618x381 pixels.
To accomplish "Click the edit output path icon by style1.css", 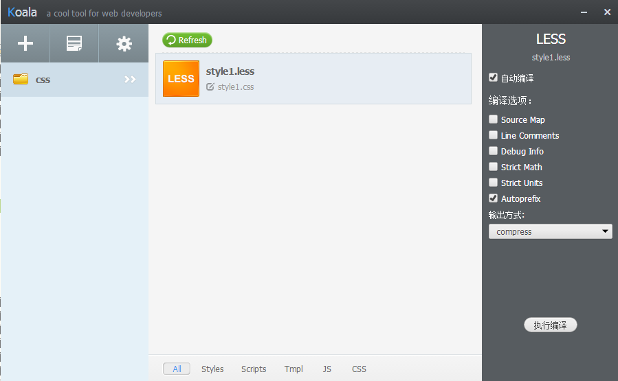I will click(x=210, y=86).
